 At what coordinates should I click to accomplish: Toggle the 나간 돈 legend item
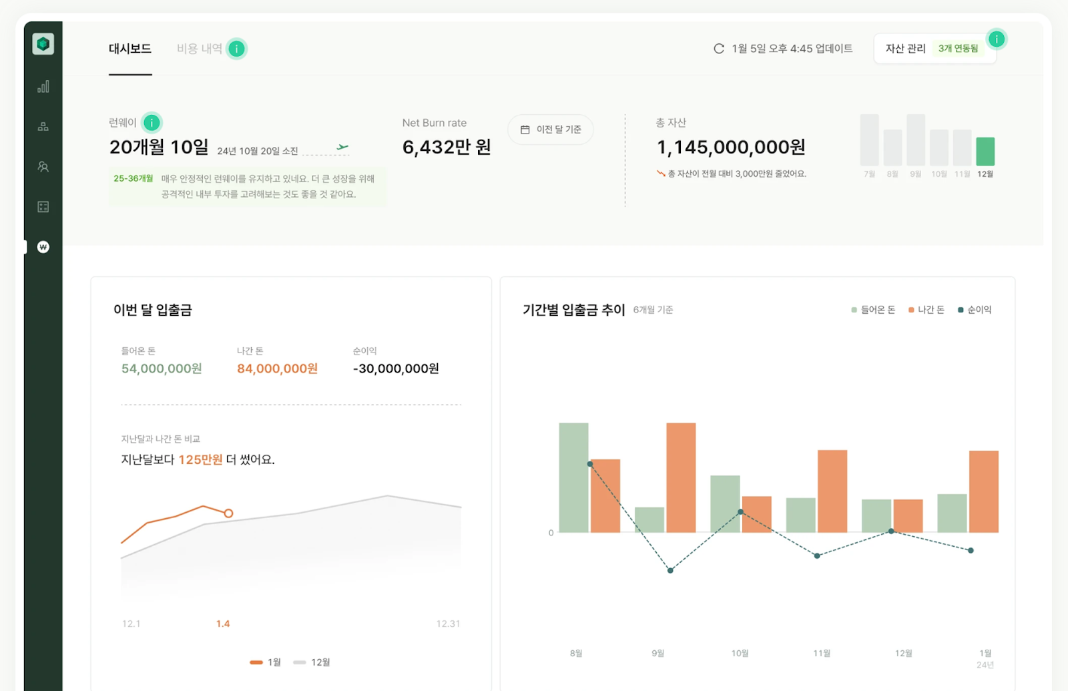click(x=926, y=310)
